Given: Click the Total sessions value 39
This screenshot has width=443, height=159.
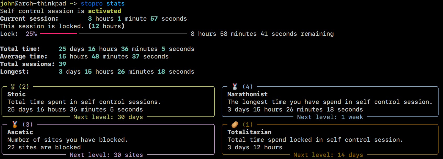Looking at the screenshot, I should [x=62, y=64].
